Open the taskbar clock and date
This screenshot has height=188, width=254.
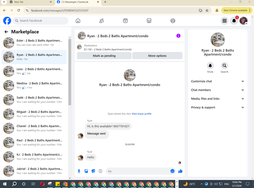(237, 184)
